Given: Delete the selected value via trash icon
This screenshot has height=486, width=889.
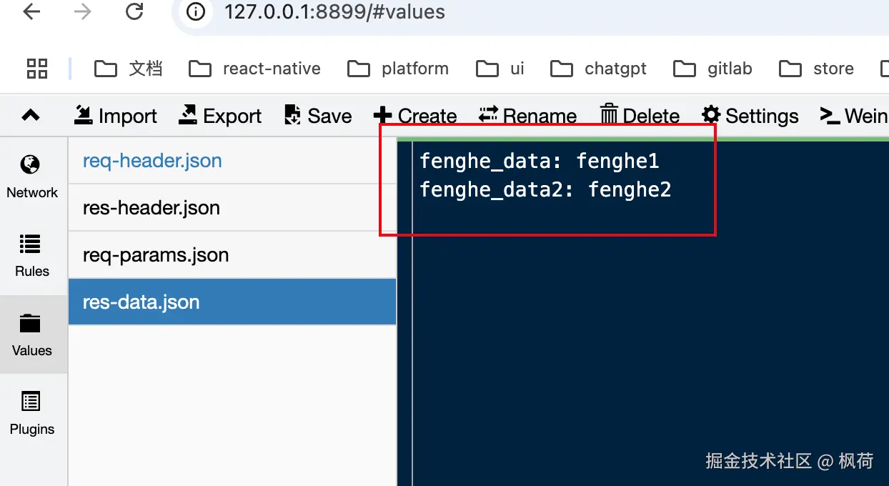Looking at the screenshot, I should [609, 115].
